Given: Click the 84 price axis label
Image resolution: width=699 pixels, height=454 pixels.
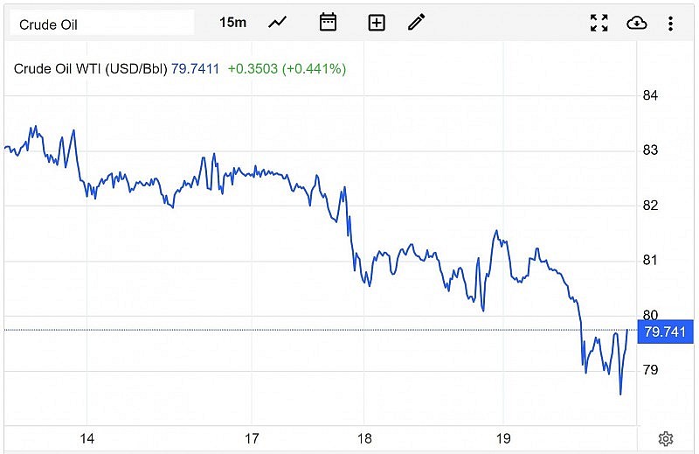Looking at the screenshot, I should coord(651,95).
